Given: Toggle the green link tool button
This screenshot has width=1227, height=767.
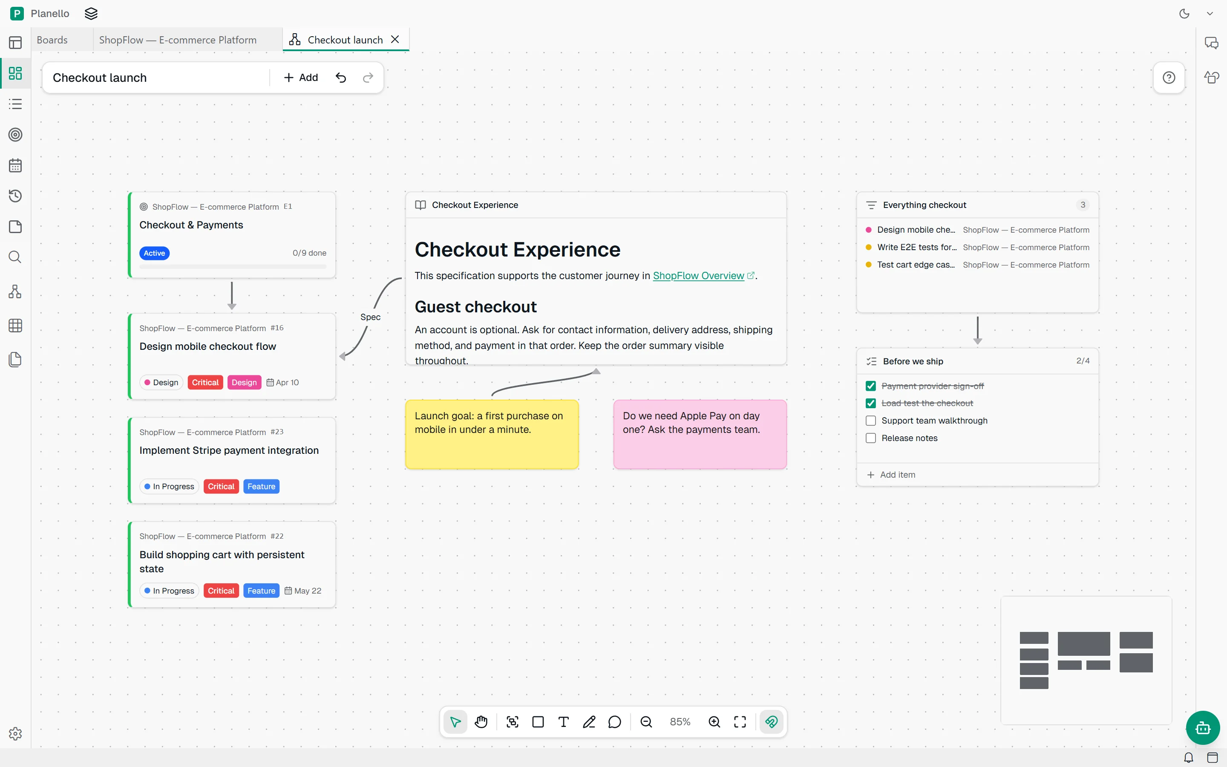Looking at the screenshot, I should coord(772,721).
